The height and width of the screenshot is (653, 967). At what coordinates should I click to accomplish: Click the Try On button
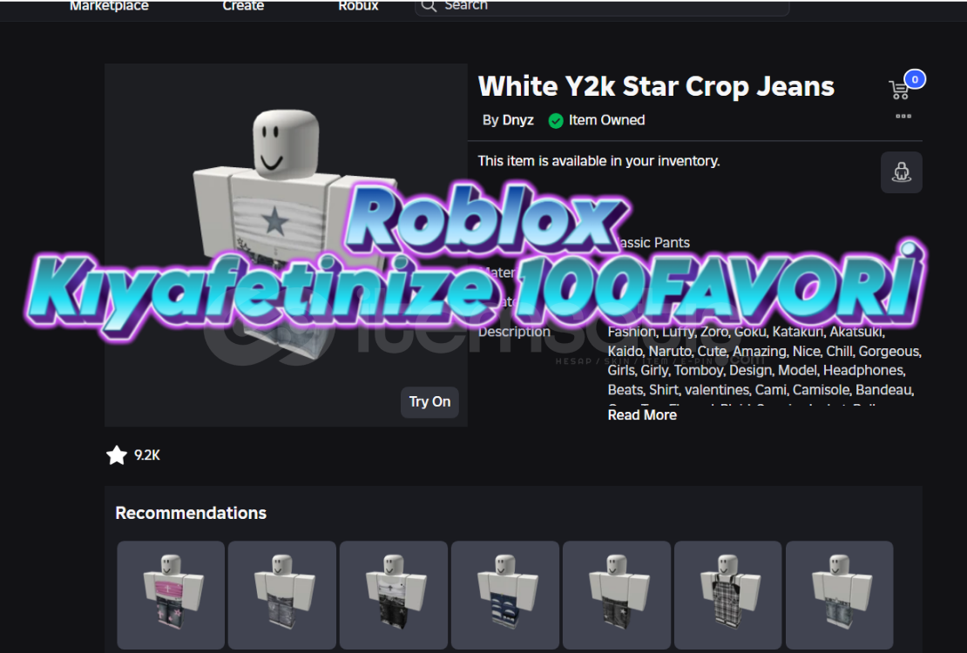tap(429, 402)
